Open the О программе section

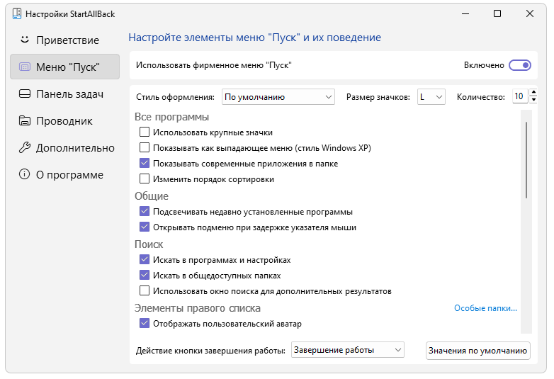69,175
